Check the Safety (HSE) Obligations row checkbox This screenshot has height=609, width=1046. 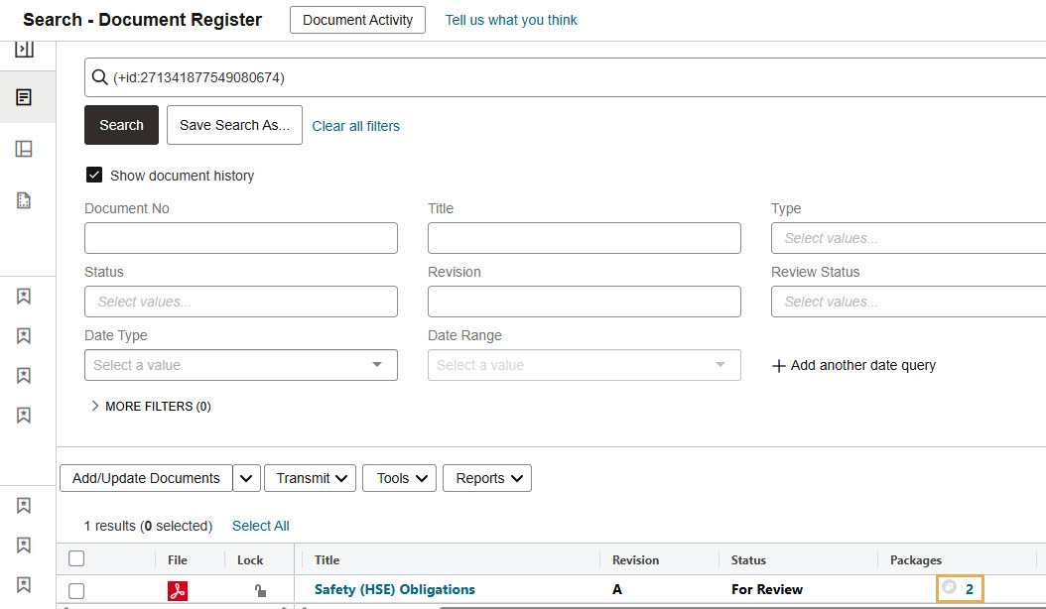point(76,591)
